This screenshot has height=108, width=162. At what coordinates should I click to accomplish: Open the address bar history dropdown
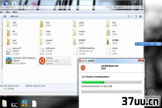[x=106, y=7]
